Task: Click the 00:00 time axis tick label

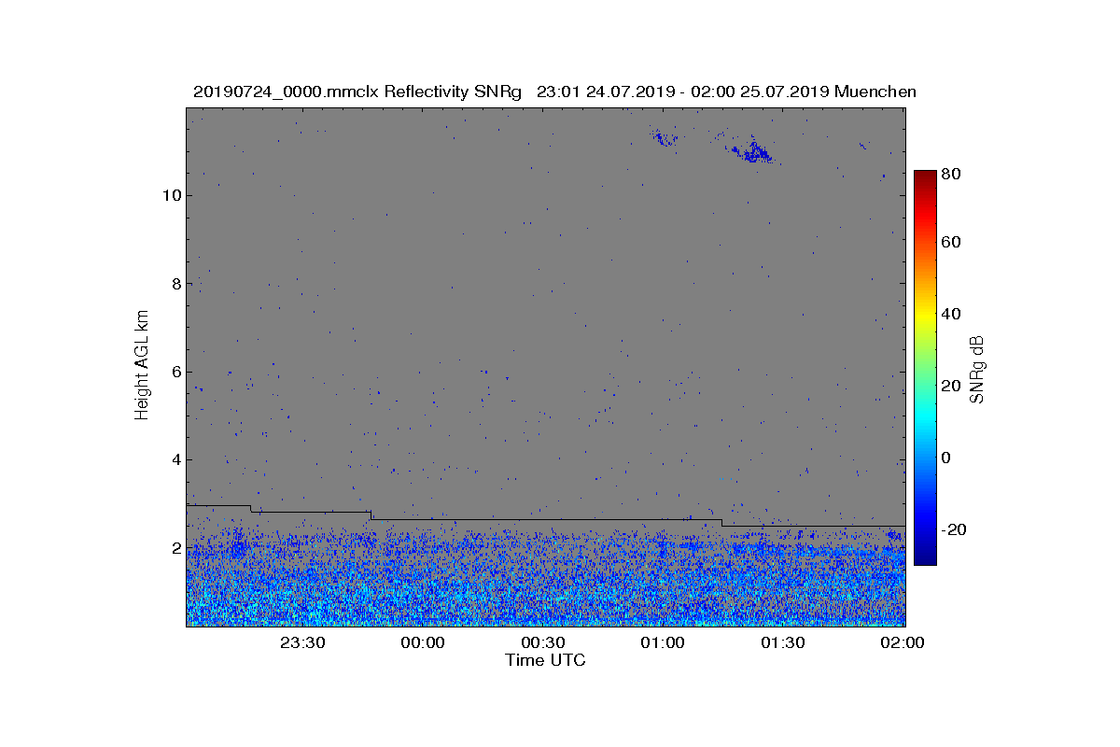Action: tap(422, 642)
